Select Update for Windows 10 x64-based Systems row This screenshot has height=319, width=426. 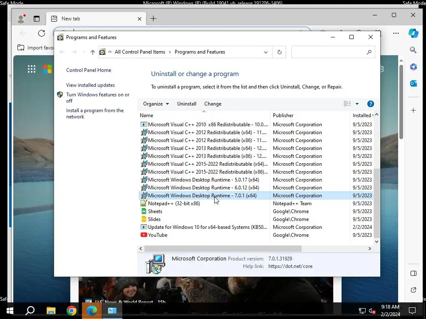tap(256, 227)
